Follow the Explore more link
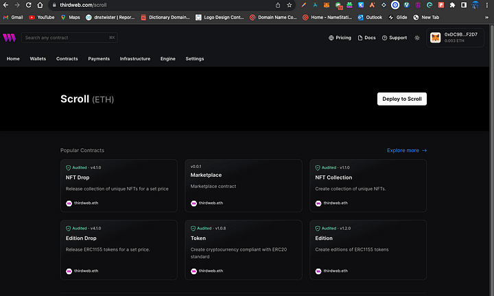 pyautogui.click(x=406, y=150)
